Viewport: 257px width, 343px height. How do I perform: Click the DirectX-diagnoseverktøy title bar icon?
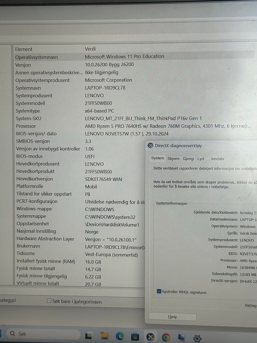coord(150,145)
